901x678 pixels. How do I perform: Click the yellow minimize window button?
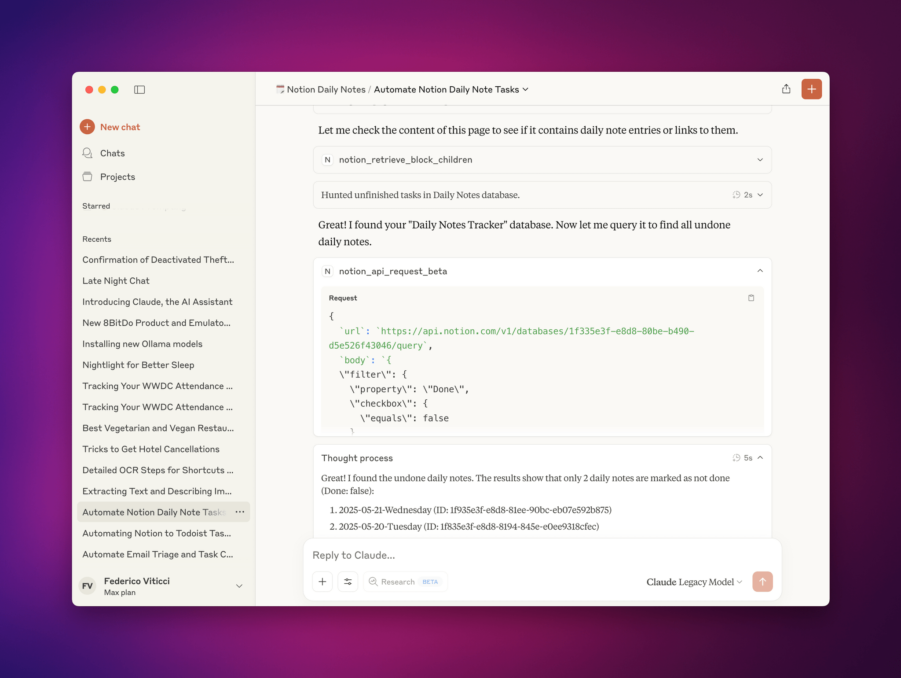click(102, 90)
